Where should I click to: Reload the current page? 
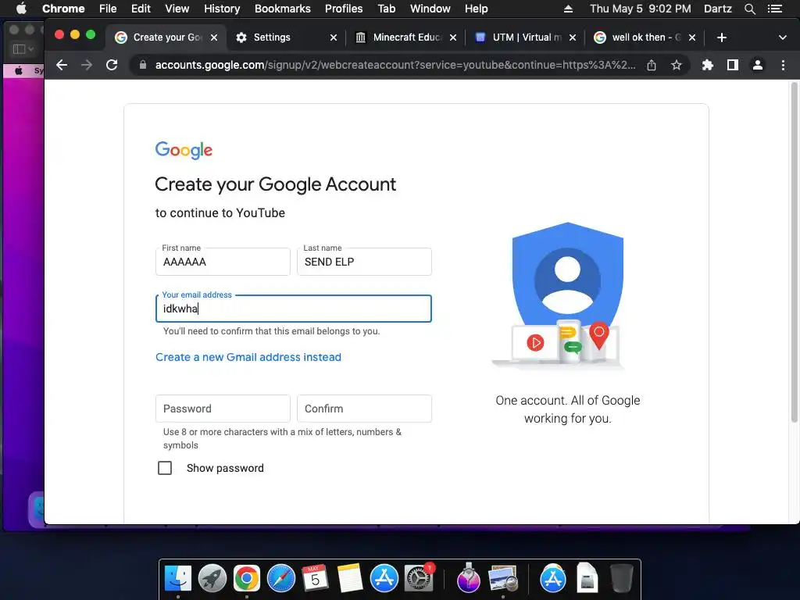click(112, 65)
